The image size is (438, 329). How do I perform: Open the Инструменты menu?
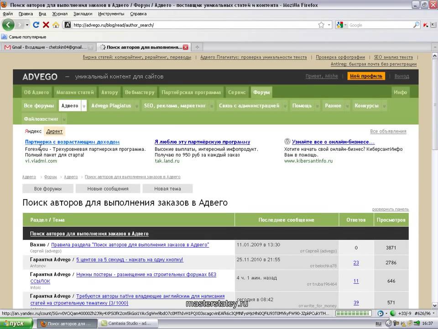[111, 14]
